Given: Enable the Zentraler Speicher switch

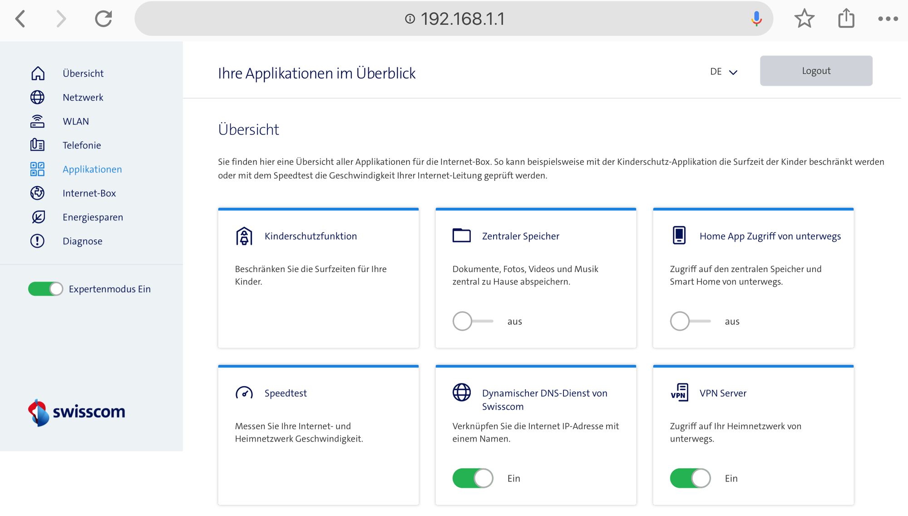Looking at the screenshot, I should point(473,321).
